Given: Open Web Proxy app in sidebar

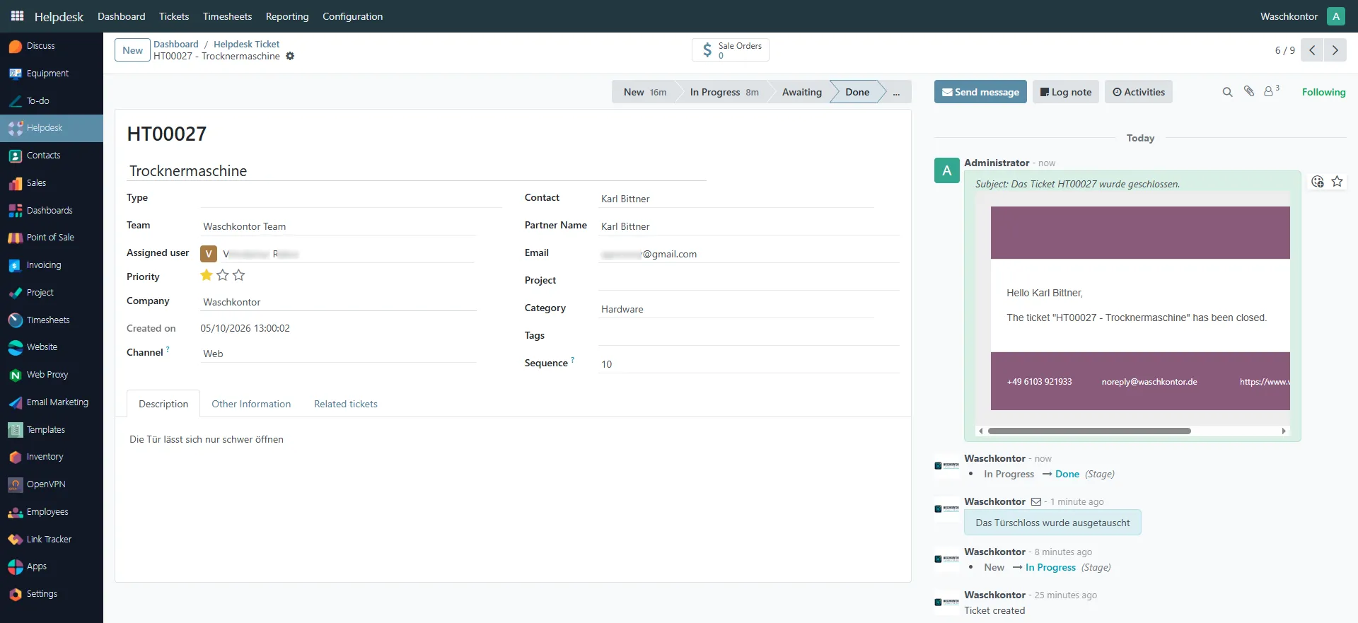Looking at the screenshot, I should pyautogui.click(x=52, y=375).
